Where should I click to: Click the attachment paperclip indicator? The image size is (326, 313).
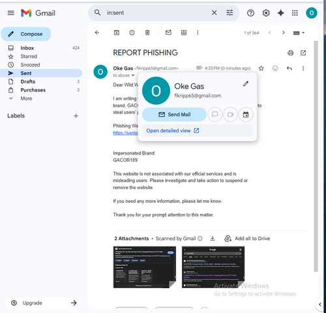pos(199,68)
